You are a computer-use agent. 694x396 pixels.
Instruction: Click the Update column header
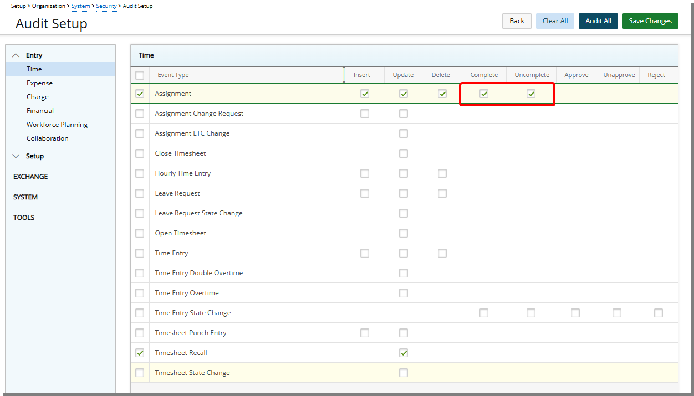click(x=403, y=75)
